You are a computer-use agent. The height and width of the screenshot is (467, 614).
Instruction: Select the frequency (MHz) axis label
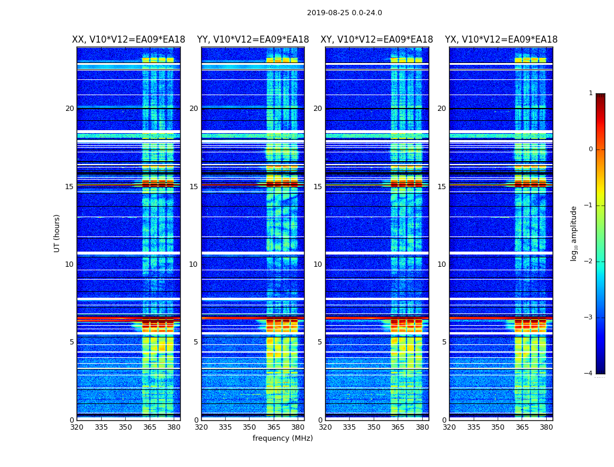[x=282, y=438]
